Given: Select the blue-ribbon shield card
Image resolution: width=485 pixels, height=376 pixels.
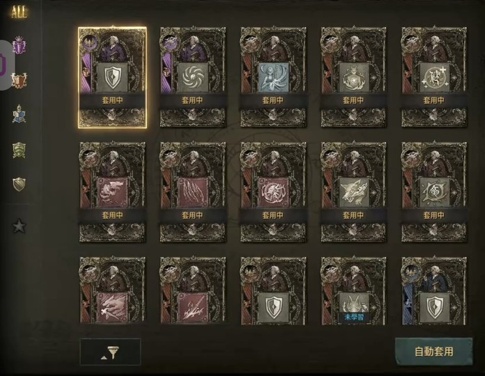Looking at the screenshot, I should [x=434, y=291].
